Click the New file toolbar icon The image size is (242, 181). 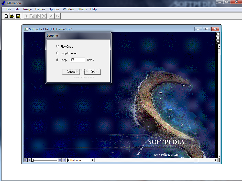[x=6, y=16]
